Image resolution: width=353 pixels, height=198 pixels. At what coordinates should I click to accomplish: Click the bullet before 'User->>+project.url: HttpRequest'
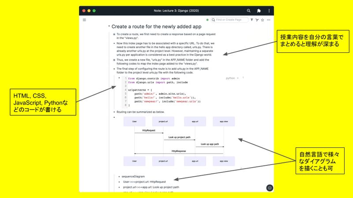pos(119,182)
